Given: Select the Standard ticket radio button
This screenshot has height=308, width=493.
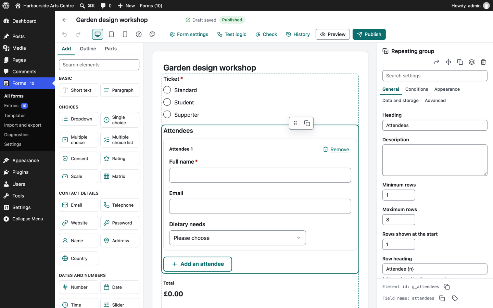Looking at the screenshot, I should click(x=167, y=90).
